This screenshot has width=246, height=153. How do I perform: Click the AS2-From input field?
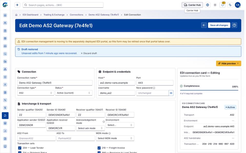coord(36,138)
